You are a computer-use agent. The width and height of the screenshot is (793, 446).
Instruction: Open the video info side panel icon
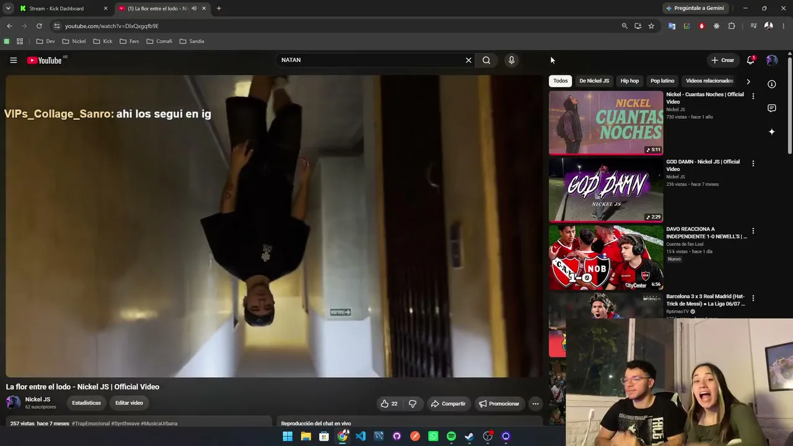click(771, 84)
